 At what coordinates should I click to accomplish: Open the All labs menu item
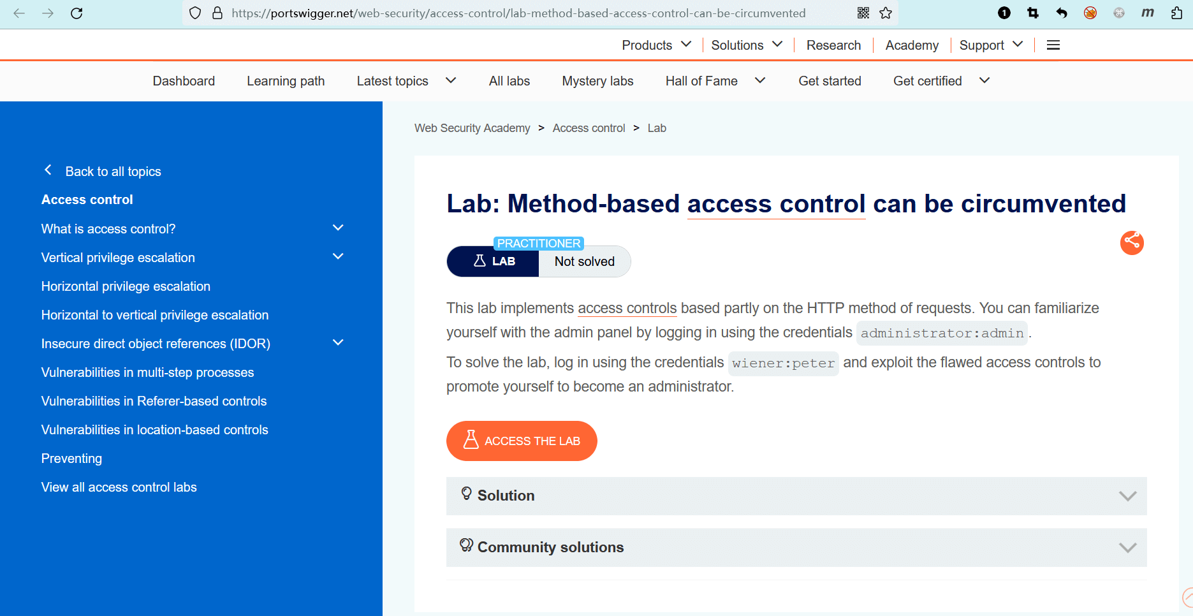click(509, 81)
